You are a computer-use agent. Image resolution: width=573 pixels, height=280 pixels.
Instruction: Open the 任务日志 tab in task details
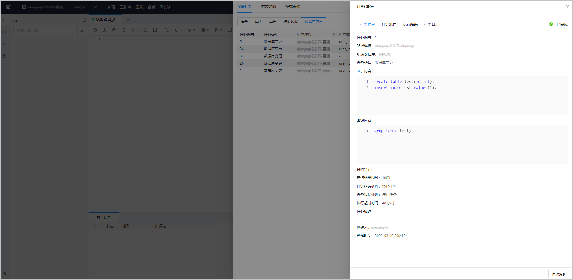[431, 24]
